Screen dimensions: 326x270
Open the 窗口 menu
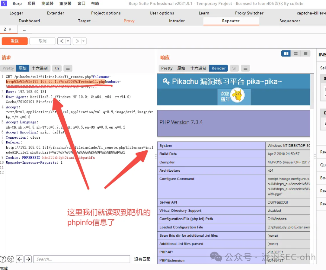(81, 4)
